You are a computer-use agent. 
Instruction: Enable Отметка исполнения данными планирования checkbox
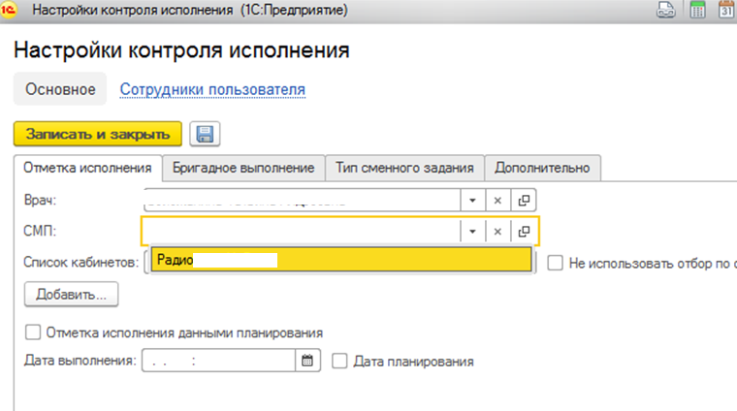33,332
